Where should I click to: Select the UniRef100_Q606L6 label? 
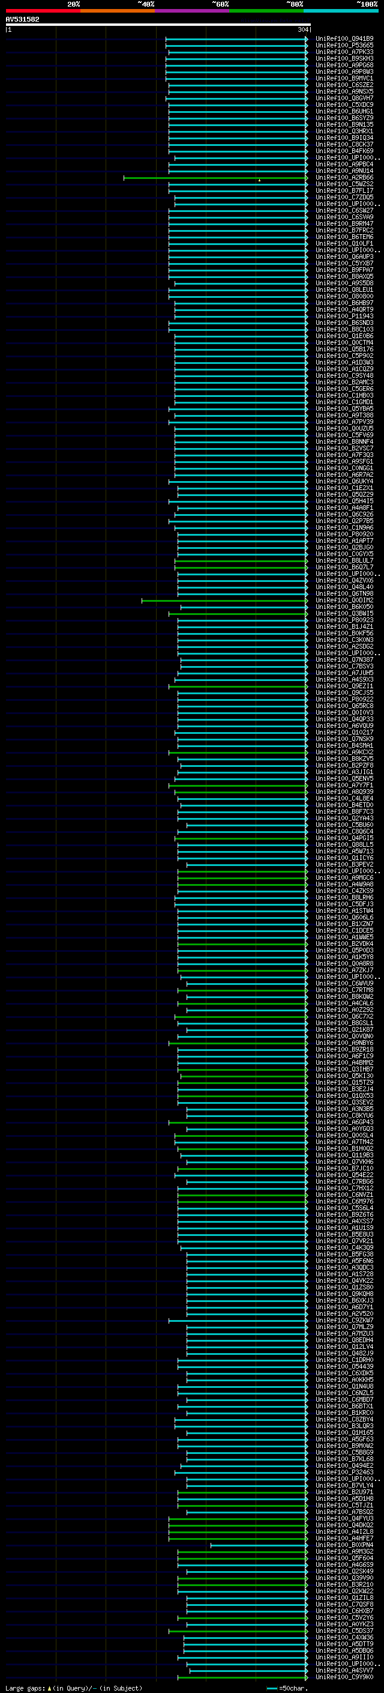click(344, 917)
